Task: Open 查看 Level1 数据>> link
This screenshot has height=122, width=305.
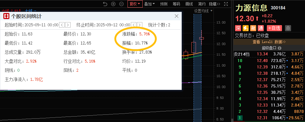Action: tap(269, 42)
